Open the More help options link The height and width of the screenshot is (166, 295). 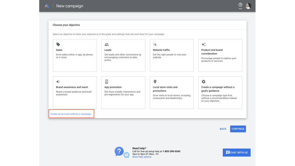(x=142, y=157)
